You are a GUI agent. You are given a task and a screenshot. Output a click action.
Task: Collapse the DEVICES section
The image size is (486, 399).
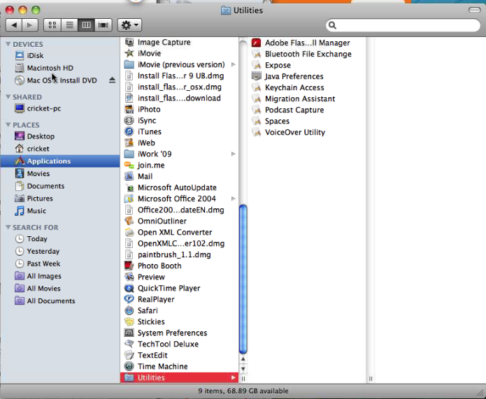(x=8, y=44)
